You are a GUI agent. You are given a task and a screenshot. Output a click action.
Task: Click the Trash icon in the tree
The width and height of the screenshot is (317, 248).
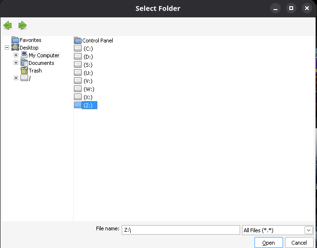coord(24,71)
